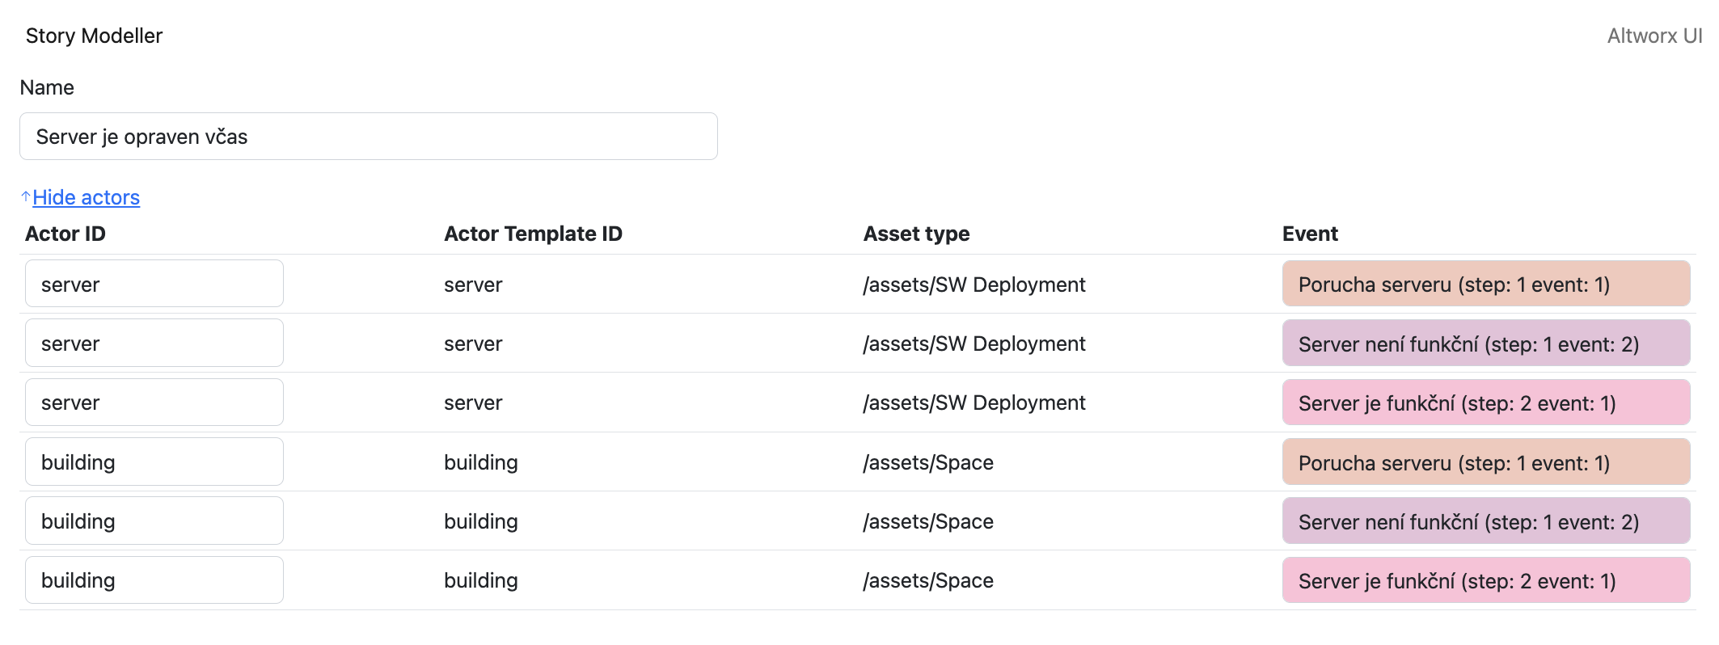Edit Actor ID in building row with Server je funkční
The image size is (1719, 645).
(x=154, y=580)
